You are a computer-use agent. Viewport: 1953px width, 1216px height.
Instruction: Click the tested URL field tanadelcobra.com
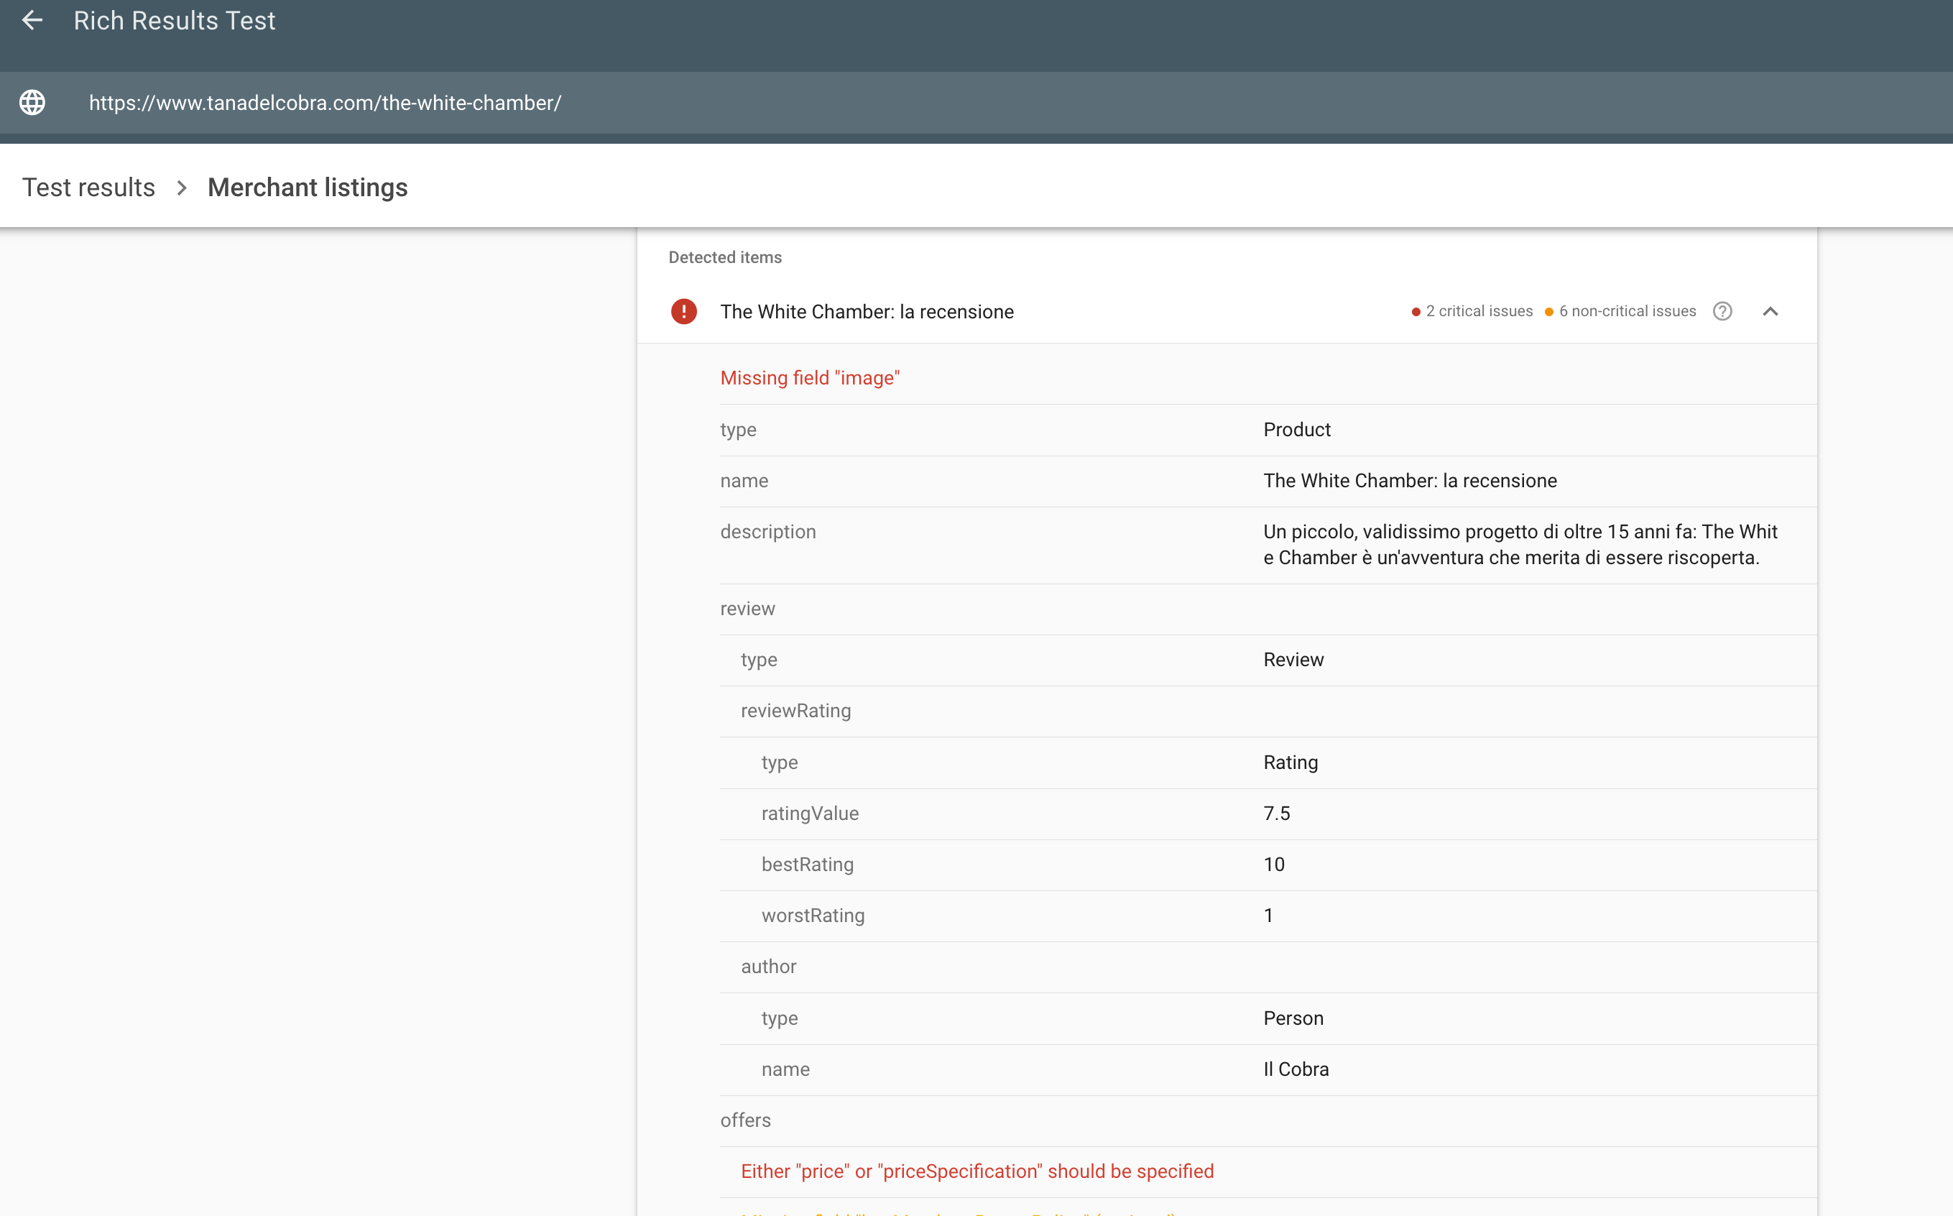[x=325, y=103]
